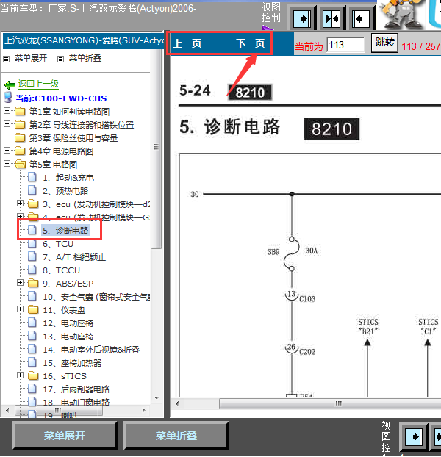Click diagram horizontal scroll left arrow
Screen dimensions: 441x457
point(177,403)
